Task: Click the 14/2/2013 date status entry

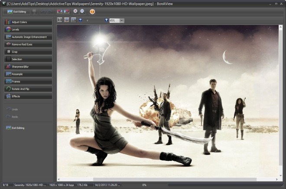Action: pos(107,185)
